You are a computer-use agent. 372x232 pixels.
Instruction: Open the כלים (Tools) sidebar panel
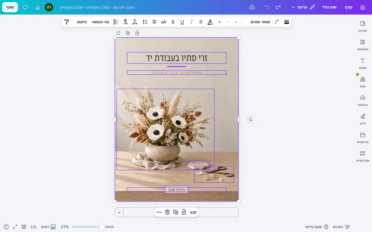pos(362,119)
